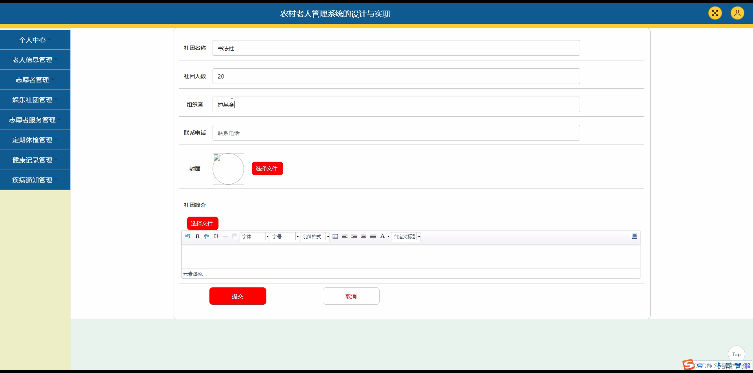The image size is (753, 373).
Task: Undo the last edit in the editor
Action: 187,236
